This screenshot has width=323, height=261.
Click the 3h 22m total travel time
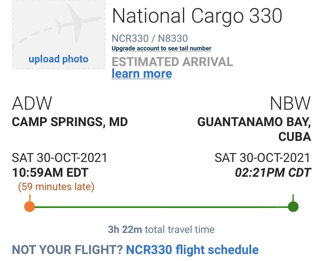point(161,230)
